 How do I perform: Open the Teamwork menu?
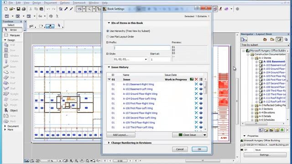pos(79,3)
